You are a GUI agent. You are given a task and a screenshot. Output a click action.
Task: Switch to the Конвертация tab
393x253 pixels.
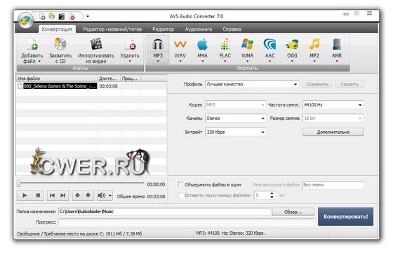click(x=57, y=29)
